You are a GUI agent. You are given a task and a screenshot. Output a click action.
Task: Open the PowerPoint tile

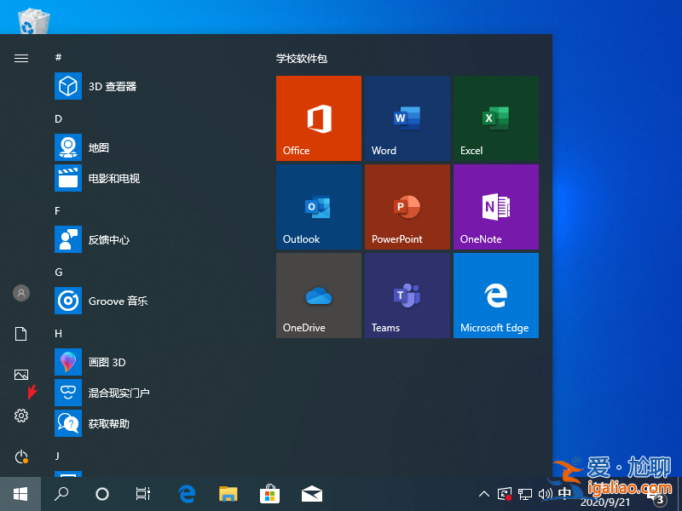pyautogui.click(x=407, y=207)
